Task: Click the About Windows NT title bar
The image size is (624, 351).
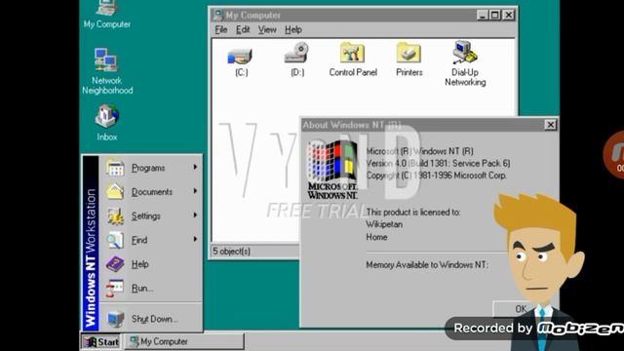Action: coord(429,125)
